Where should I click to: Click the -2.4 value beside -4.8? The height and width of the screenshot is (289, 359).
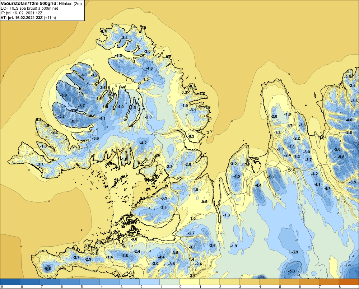pos(137,251)
